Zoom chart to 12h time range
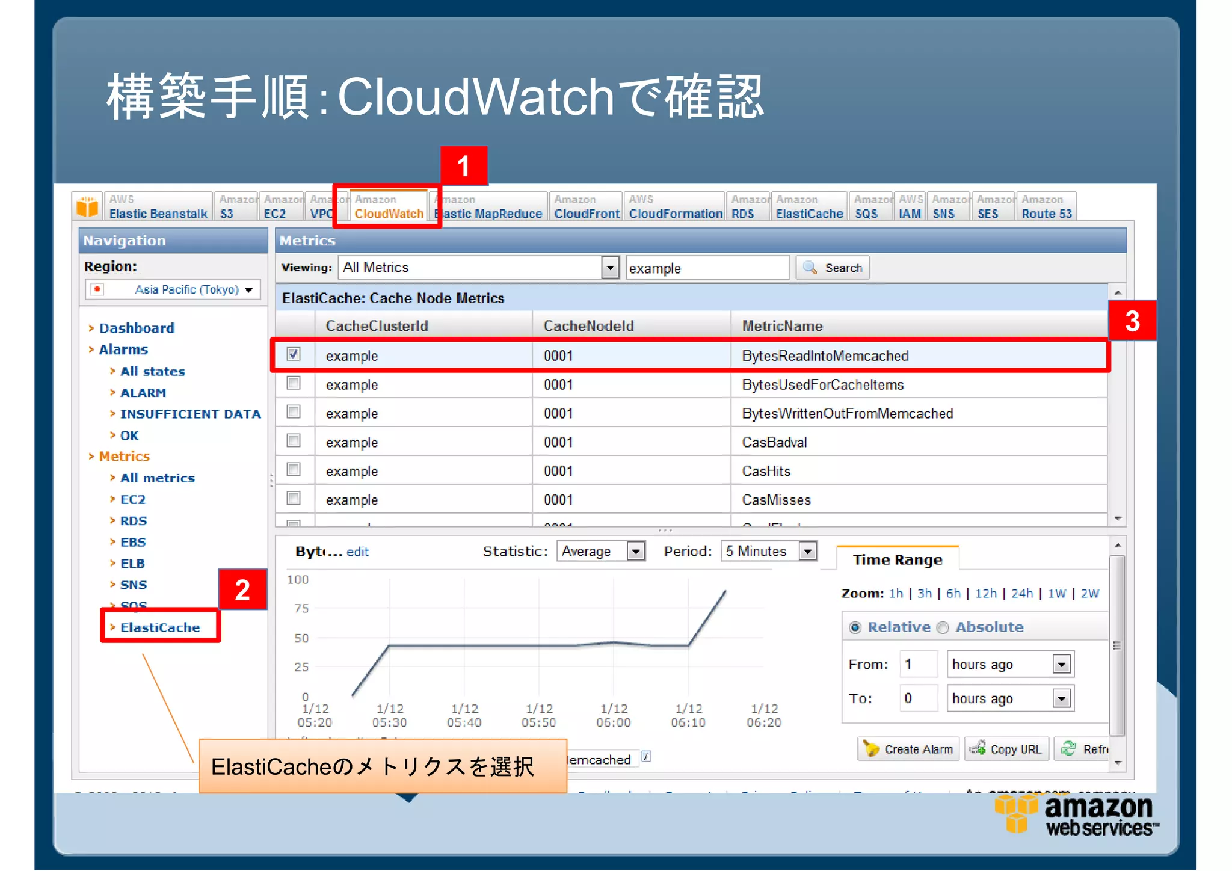1232x871 pixels. pyautogui.click(x=985, y=594)
